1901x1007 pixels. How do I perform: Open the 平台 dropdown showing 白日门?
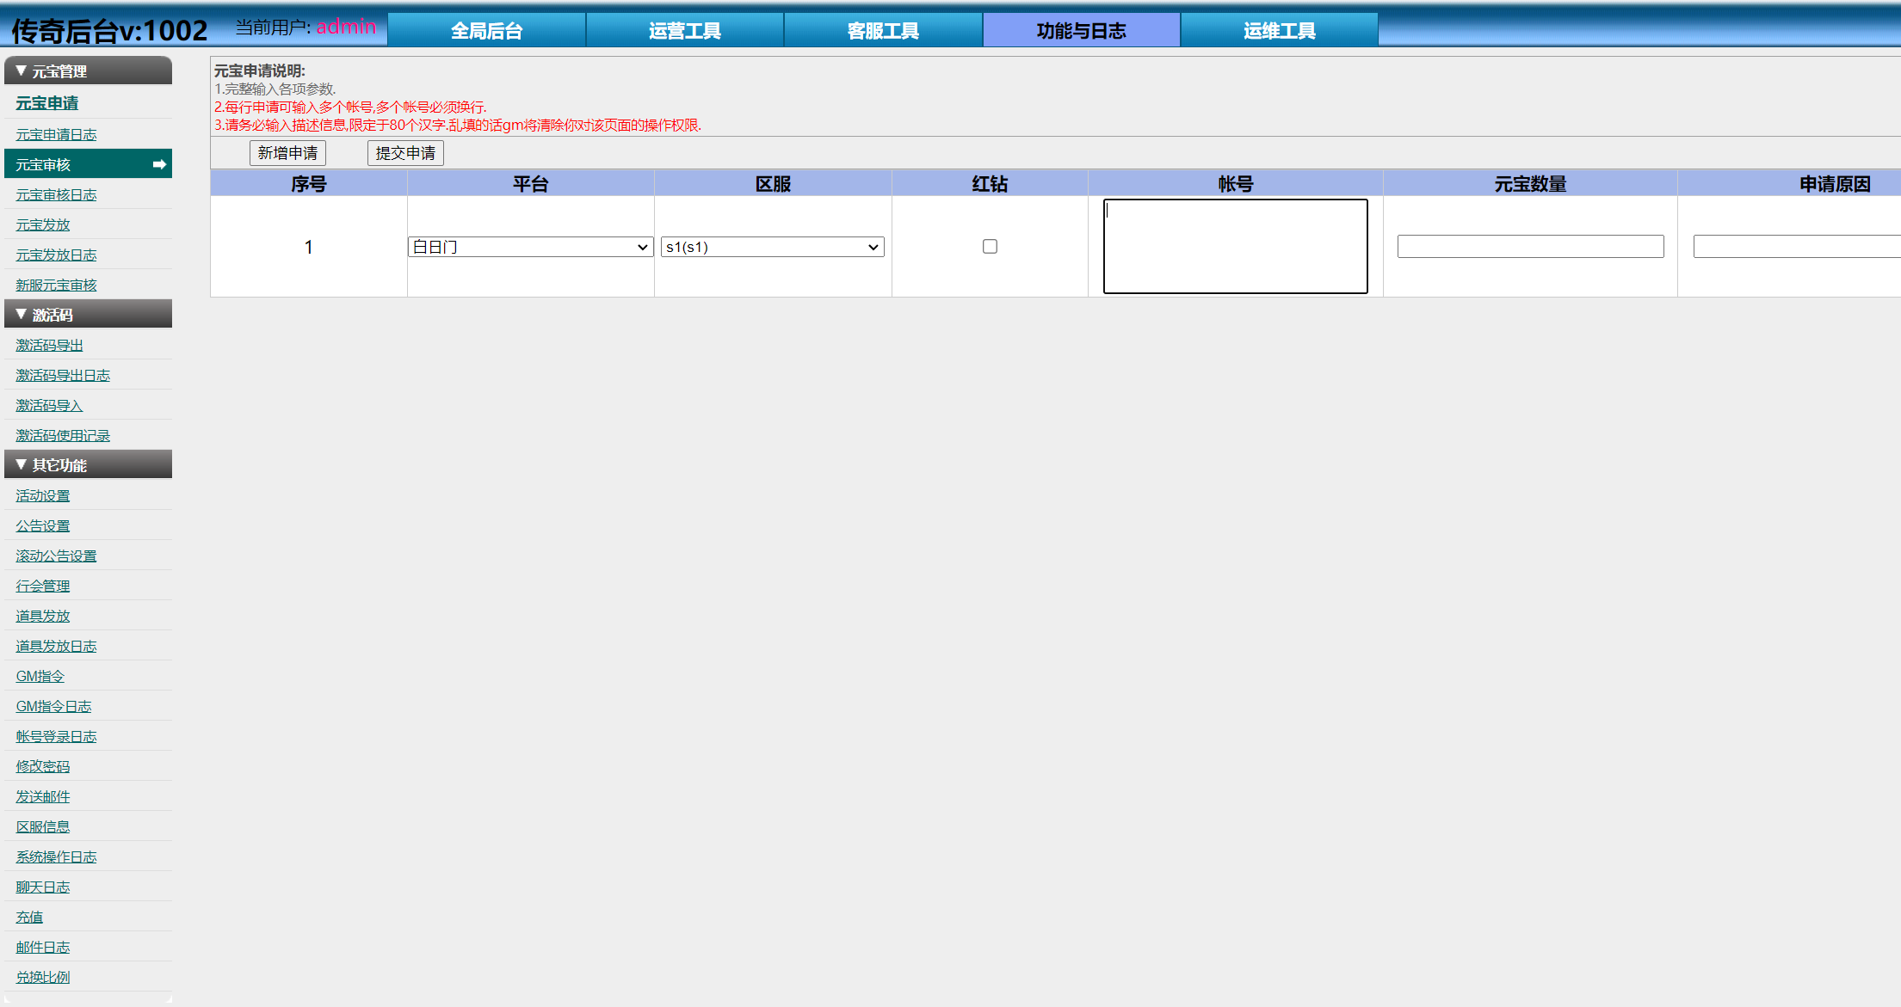coord(530,248)
